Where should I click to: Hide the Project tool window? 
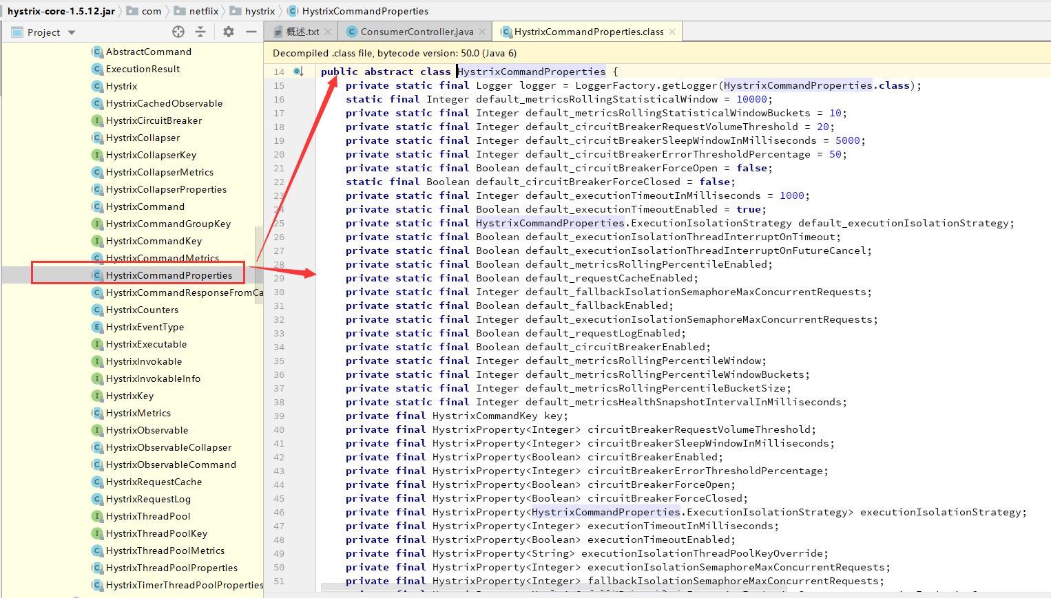click(x=251, y=32)
